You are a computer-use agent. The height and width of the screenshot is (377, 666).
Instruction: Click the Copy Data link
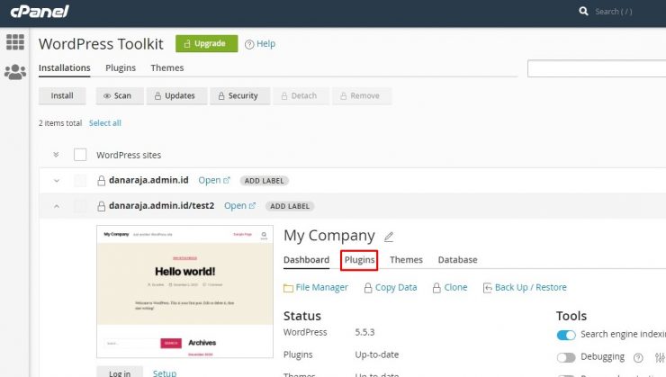(396, 287)
